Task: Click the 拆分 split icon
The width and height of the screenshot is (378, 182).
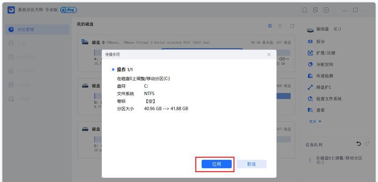Action: click(x=310, y=42)
